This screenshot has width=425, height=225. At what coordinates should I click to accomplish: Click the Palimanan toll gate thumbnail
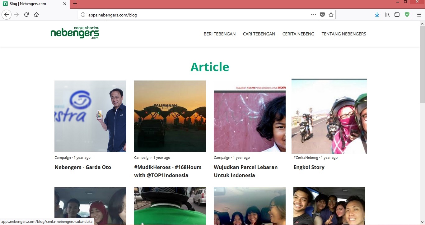coord(170,116)
